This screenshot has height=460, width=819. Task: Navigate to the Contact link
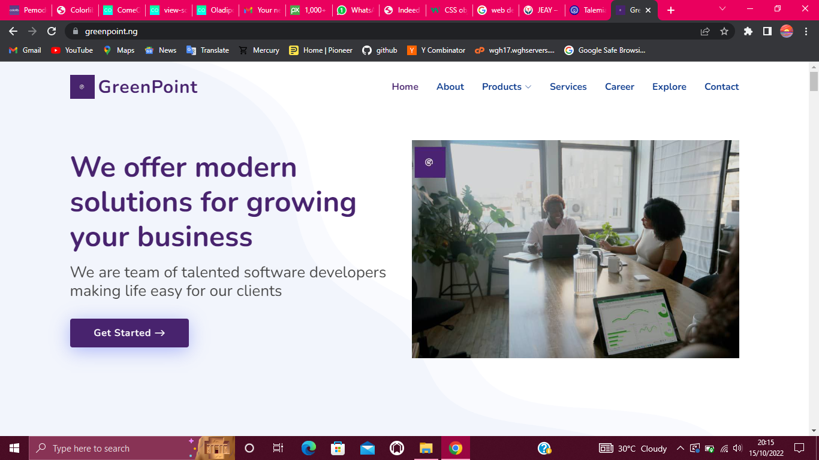tap(721, 87)
